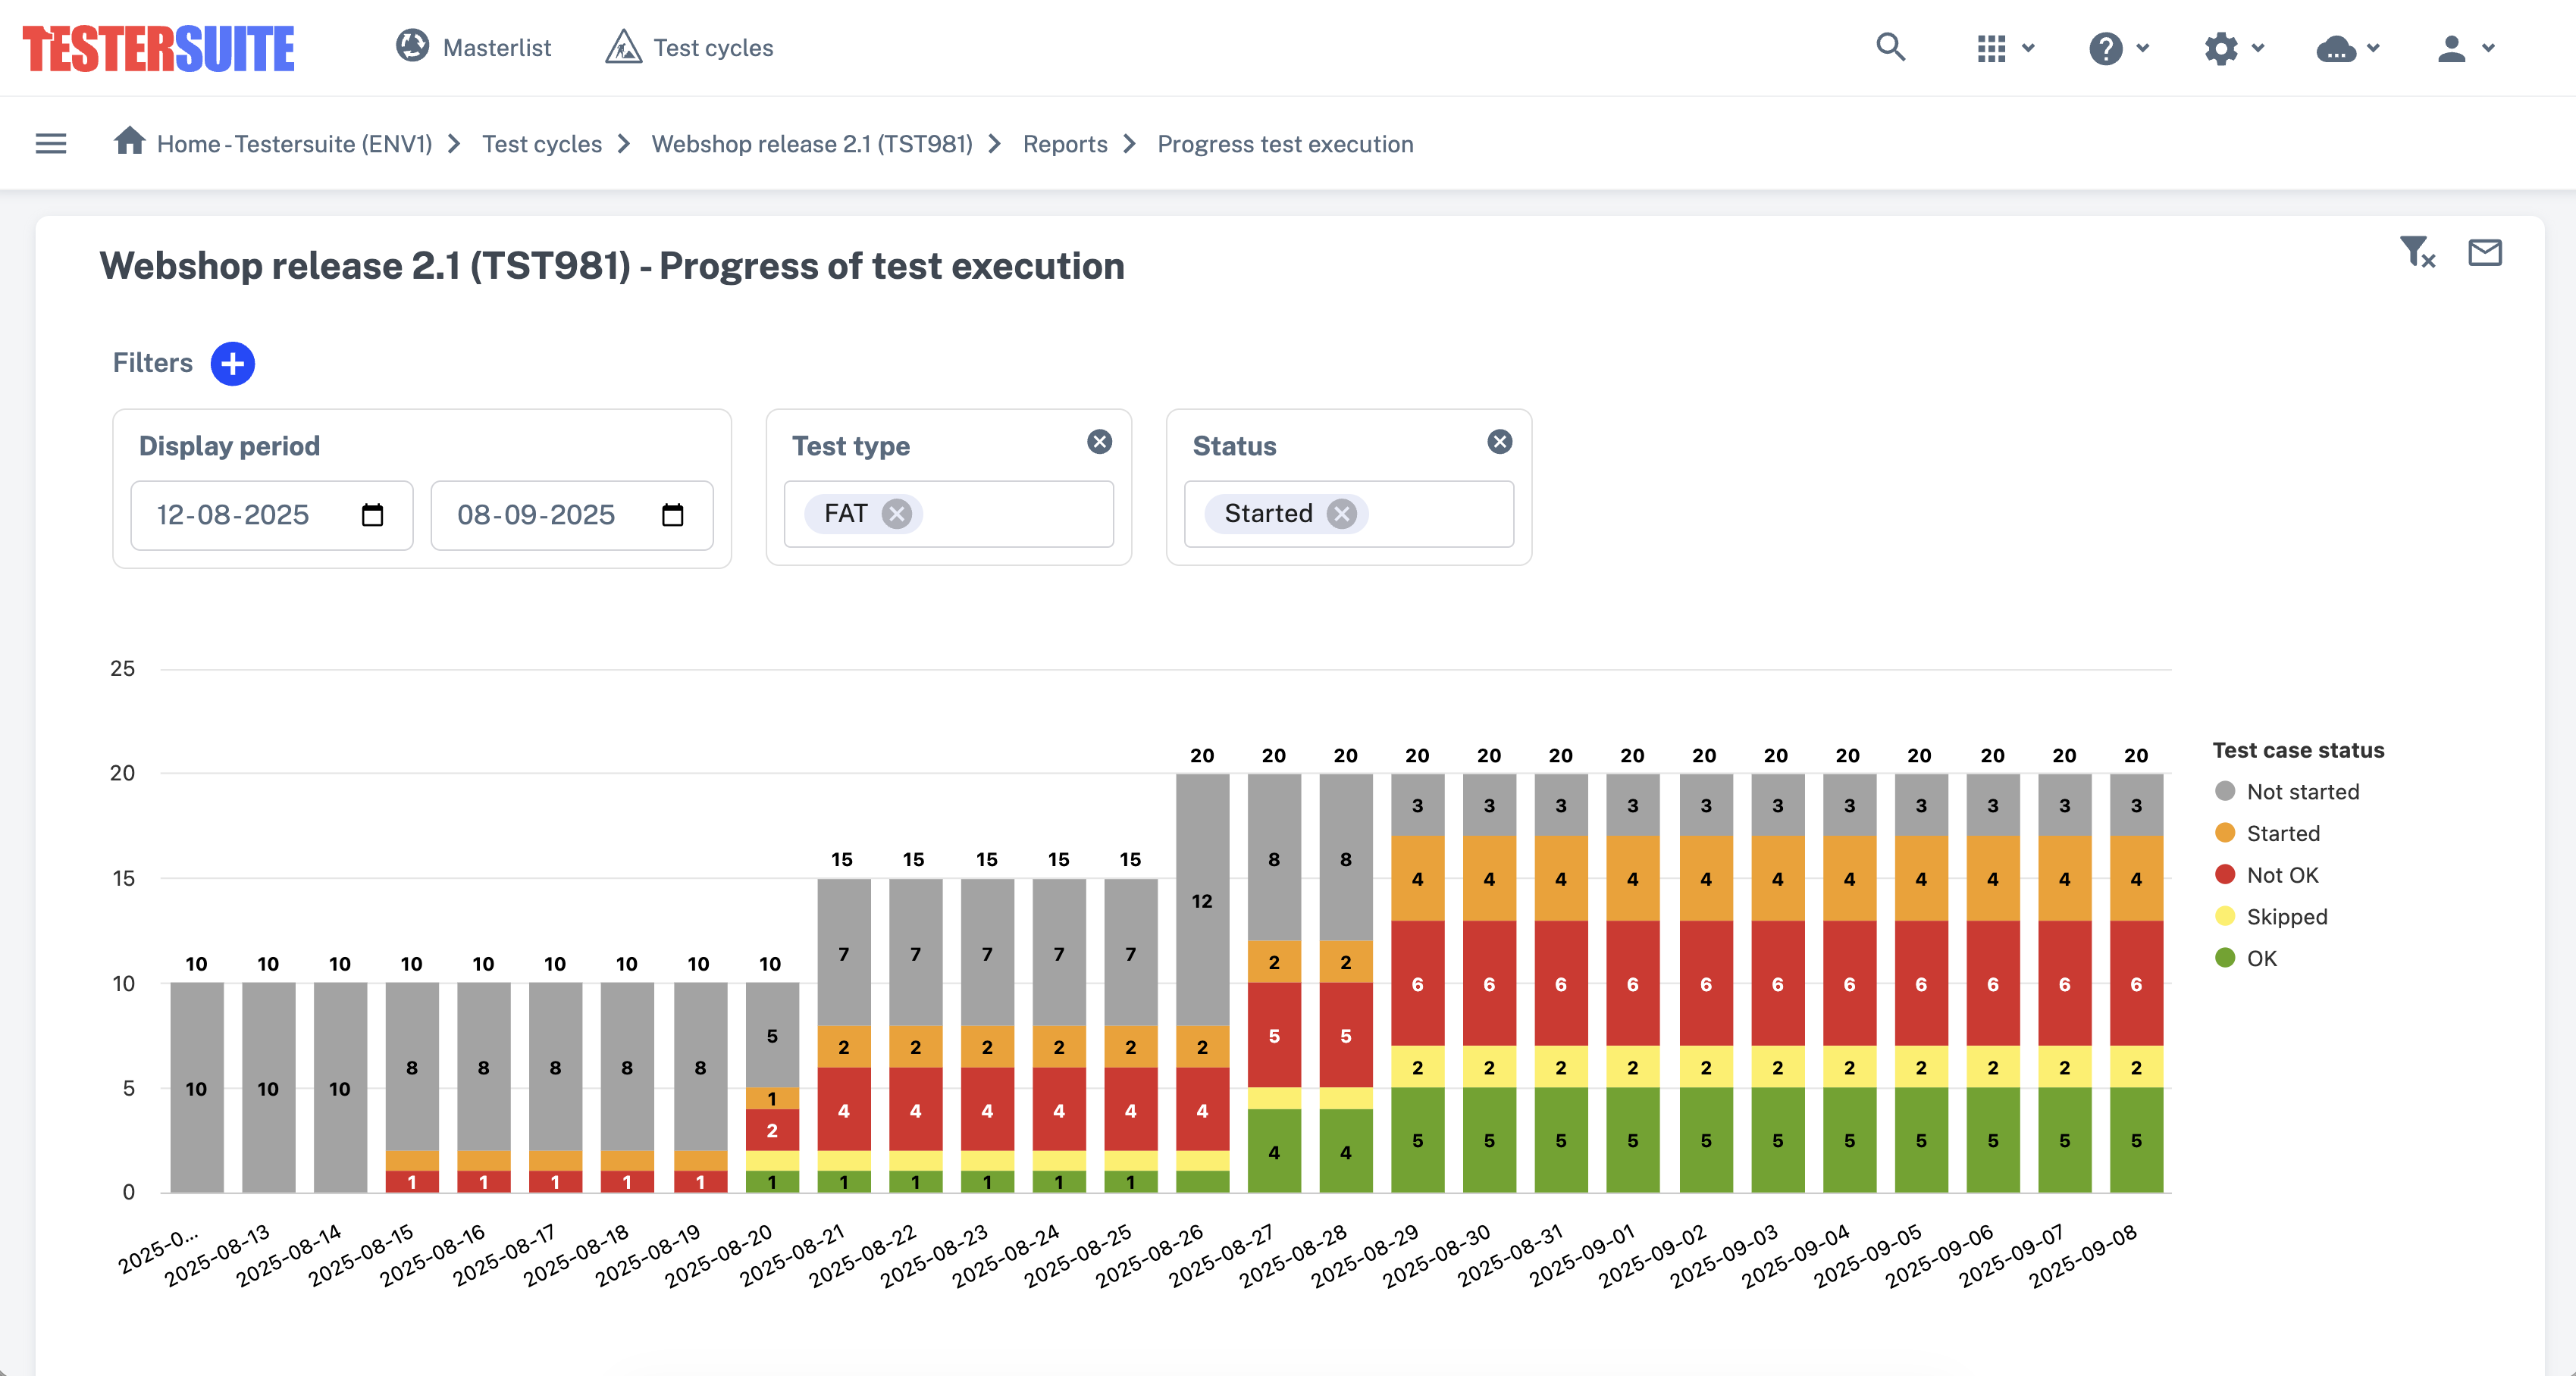Image resolution: width=2576 pixels, height=1376 pixels.
Task: Open the Masterlist globe icon
Action: pyautogui.click(x=412, y=46)
